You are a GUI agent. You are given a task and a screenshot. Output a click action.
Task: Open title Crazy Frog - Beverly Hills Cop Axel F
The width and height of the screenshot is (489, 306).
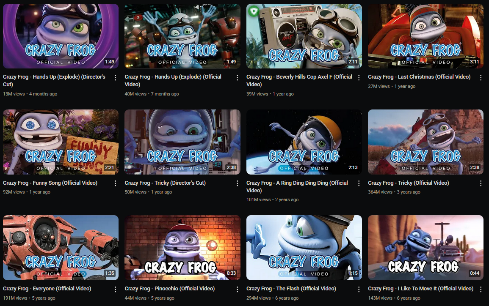[299, 80]
